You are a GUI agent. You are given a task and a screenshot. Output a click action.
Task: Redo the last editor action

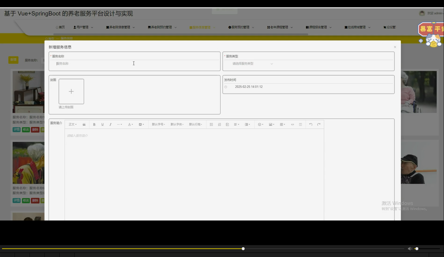(319, 124)
